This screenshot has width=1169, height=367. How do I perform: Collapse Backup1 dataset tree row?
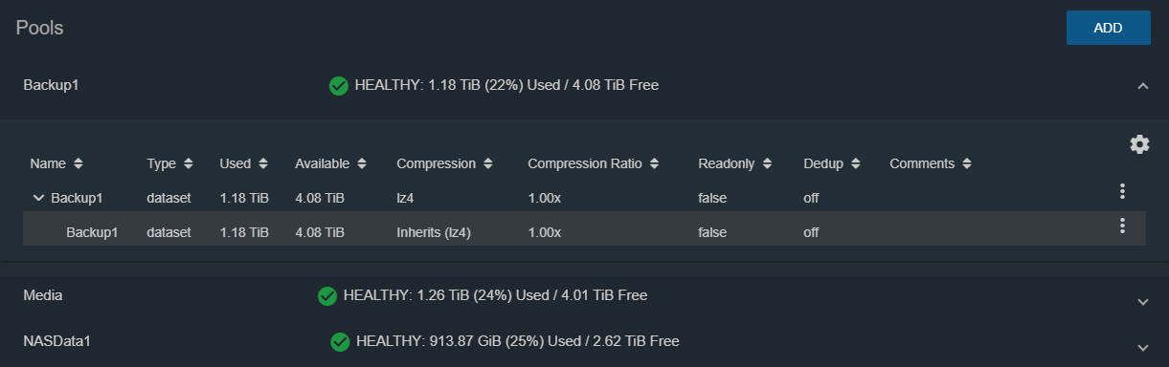point(39,198)
